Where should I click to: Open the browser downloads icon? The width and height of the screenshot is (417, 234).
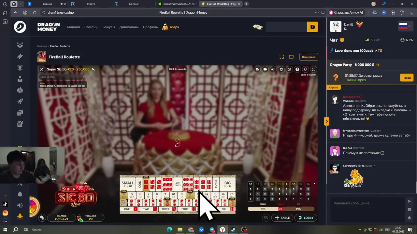tap(411, 12)
